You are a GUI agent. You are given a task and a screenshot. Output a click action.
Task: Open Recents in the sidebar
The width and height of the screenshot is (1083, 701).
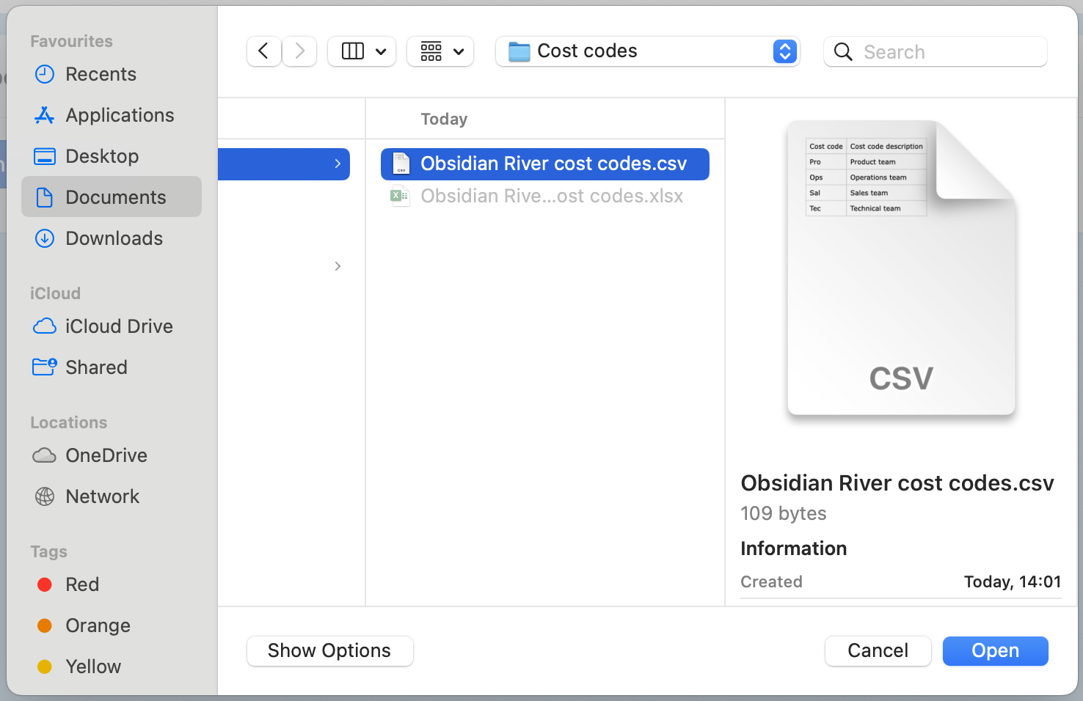[101, 74]
